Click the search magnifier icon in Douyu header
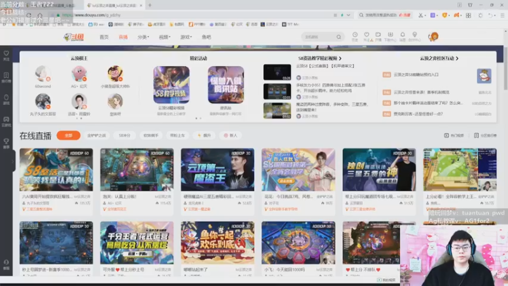The image size is (508, 286). coord(338,37)
